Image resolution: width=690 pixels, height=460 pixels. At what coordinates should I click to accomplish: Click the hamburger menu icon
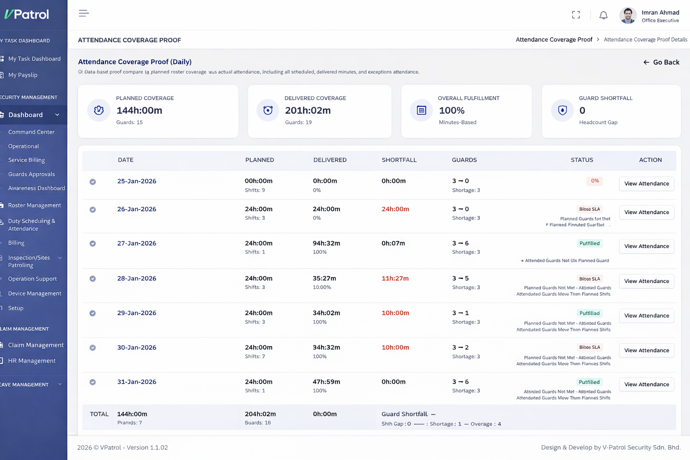(x=84, y=13)
